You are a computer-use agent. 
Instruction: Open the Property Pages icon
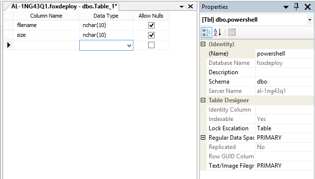pos(232,32)
